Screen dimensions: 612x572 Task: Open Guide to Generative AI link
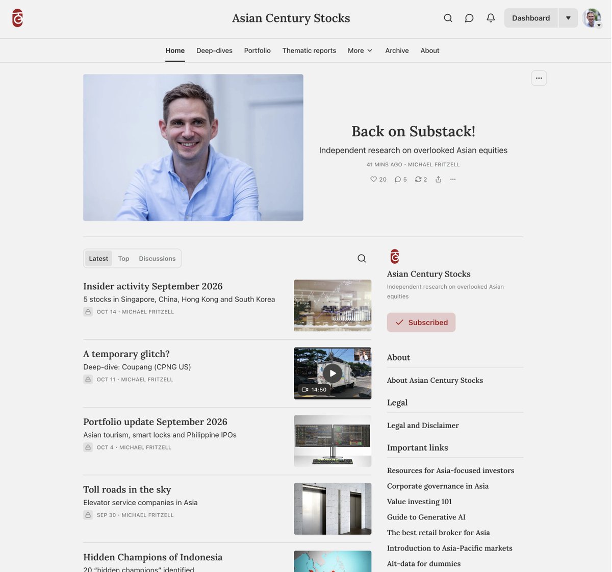[x=426, y=517]
